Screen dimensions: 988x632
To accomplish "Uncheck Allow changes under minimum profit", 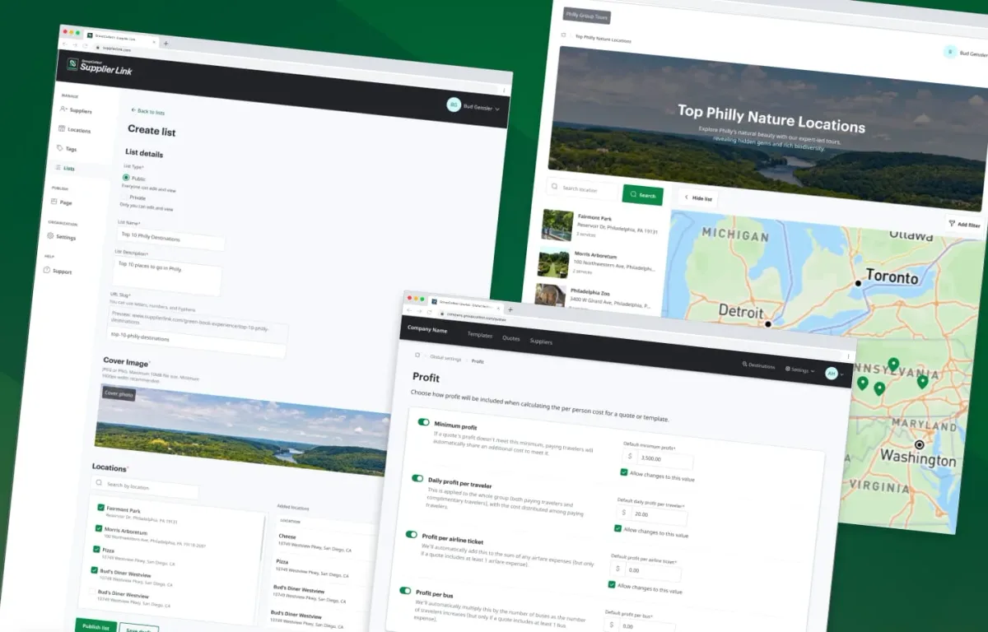I will click(x=623, y=472).
